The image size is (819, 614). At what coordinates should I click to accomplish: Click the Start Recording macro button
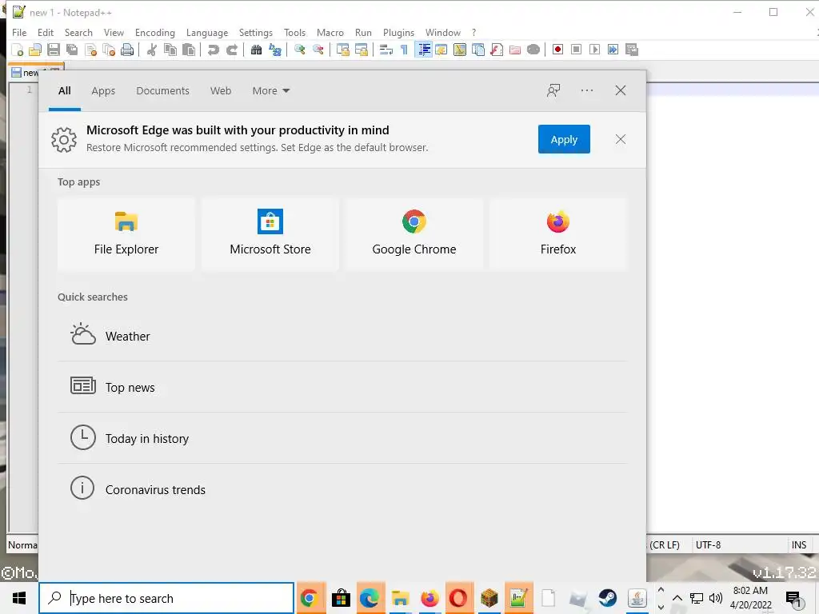[x=557, y=50]
